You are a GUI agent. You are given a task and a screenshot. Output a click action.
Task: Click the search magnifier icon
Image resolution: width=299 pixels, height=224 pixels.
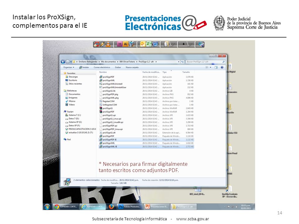[x=224, y=62]
